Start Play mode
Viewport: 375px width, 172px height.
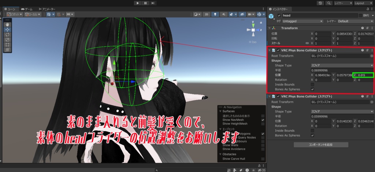click(x=138, y=3)
